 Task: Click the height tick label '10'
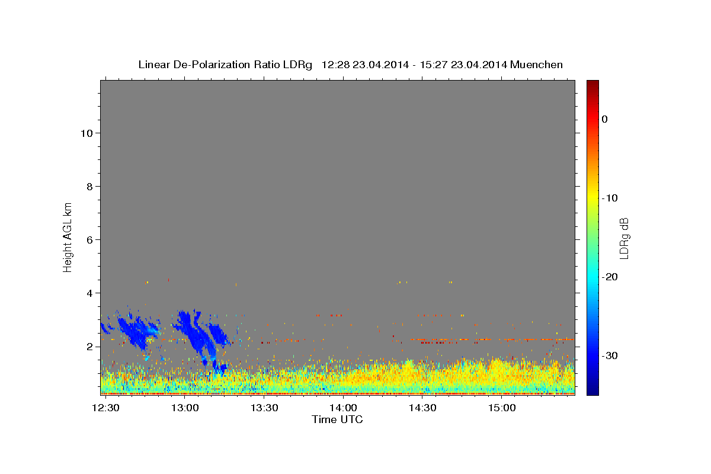pos(86,133)
